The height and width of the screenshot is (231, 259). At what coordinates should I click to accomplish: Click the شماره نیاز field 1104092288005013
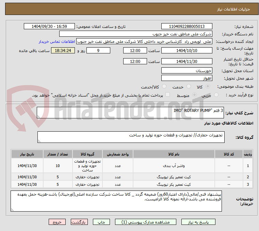(187, 27)
